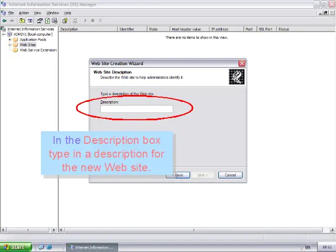Viewport: 336px width, 252px height.
Task: Open the File menu
Action: pyautogui.click(x=11, y=13)
